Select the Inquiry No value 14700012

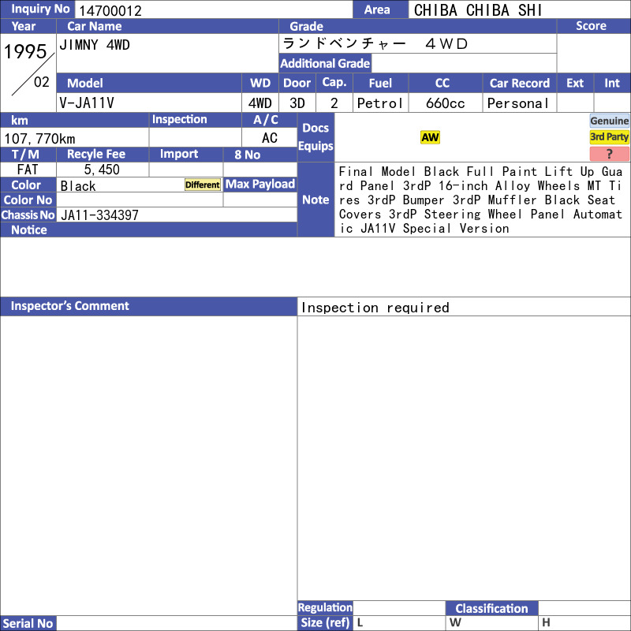(x=110, y=10)
